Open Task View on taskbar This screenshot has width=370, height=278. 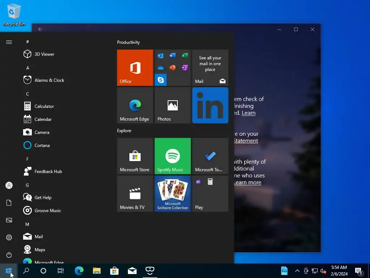point(61,271)
